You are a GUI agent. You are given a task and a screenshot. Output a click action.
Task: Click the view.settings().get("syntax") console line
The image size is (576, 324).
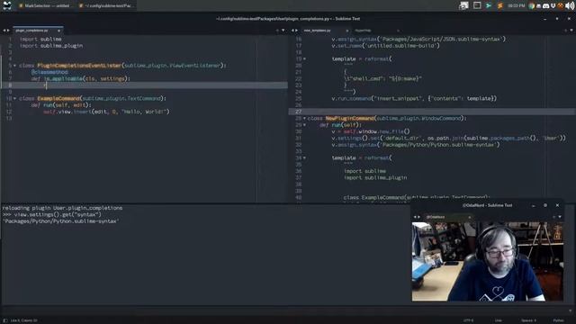[x=51, y=214]
